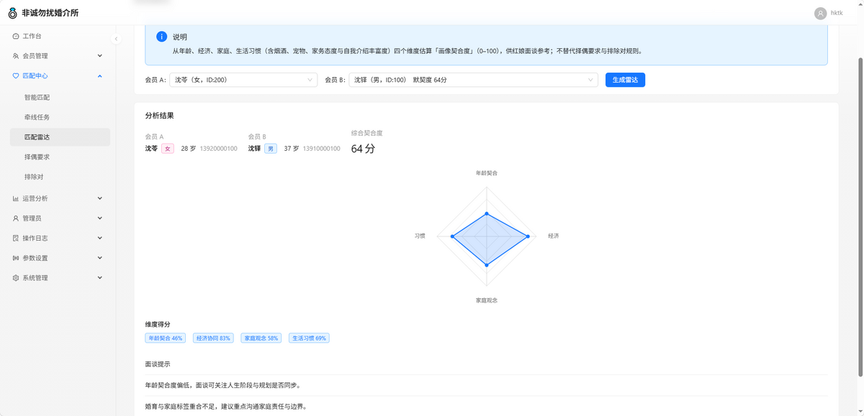Click the member name 沈锋 in results
The height and width of the screenshot is (416, 864).
tap(254, 149)
